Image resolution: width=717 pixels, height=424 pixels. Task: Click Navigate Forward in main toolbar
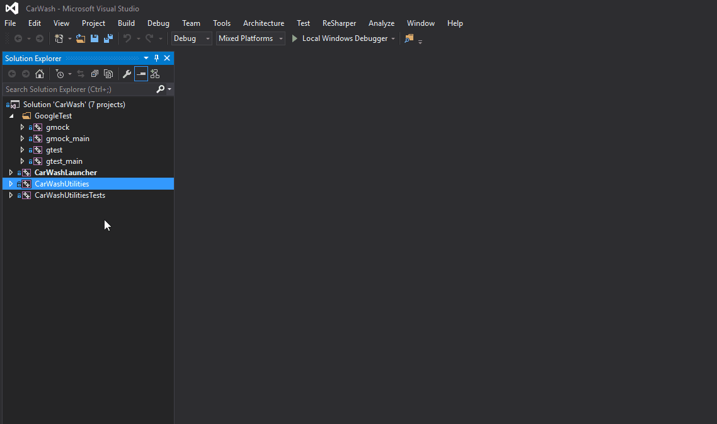[x=40, y=38]
